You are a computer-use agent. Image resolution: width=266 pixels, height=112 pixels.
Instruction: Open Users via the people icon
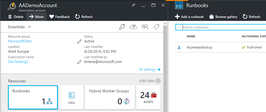(145, 27)
